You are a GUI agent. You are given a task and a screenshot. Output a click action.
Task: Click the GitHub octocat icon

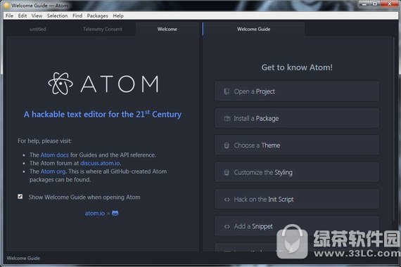(115, 213)
